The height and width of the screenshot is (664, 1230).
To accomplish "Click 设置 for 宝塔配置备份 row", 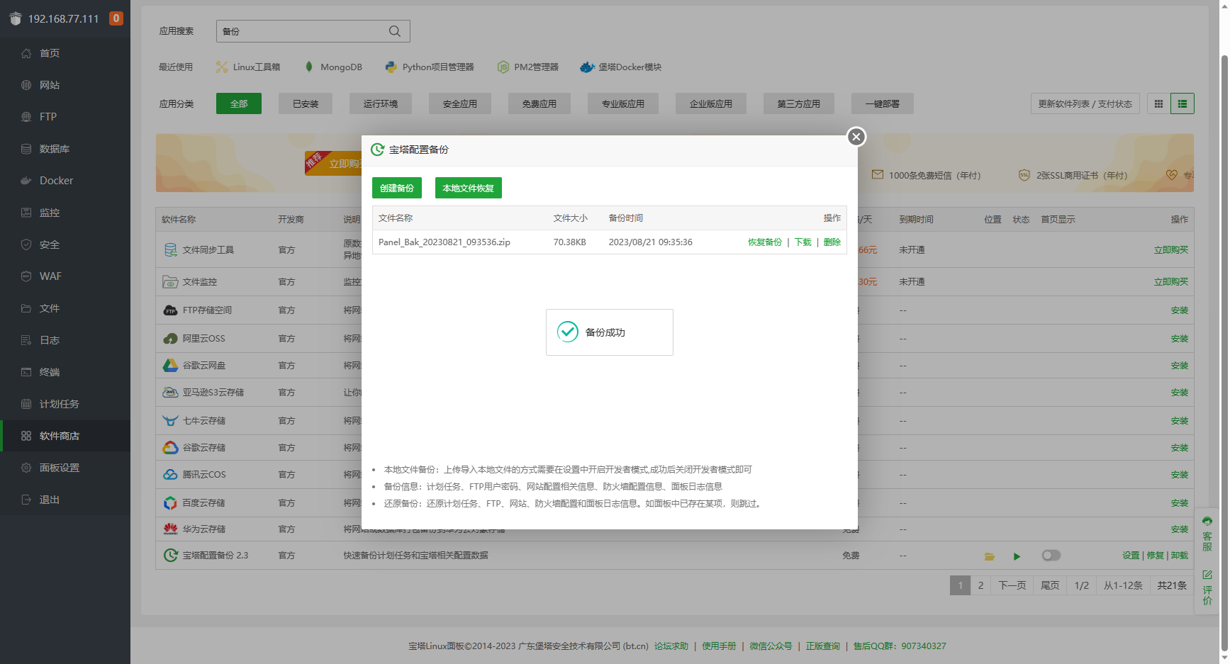I will coord(1131,556).
